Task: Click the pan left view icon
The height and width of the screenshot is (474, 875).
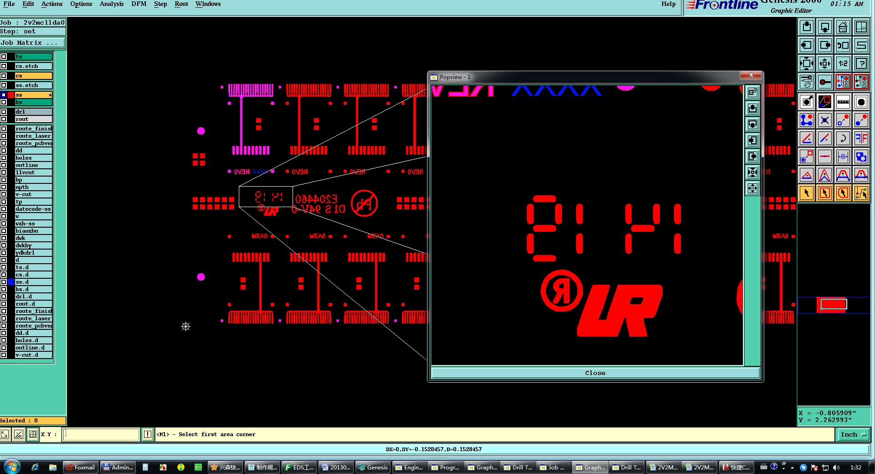Action: click(x=807, y=45)
